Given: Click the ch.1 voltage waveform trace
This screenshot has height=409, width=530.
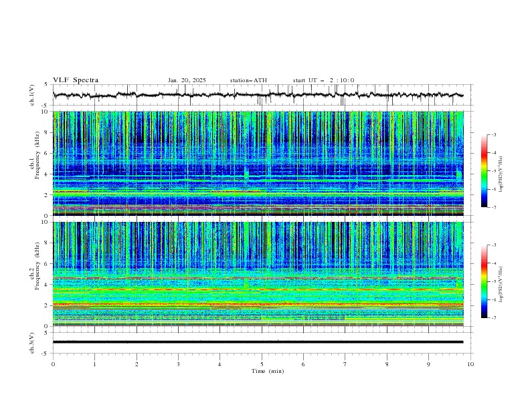Looking at the screenshot, I should 258,95.
